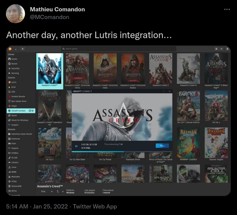Expand the view options dropdown arrow
The image size is (237, 215).
click(x=222, y=49)
